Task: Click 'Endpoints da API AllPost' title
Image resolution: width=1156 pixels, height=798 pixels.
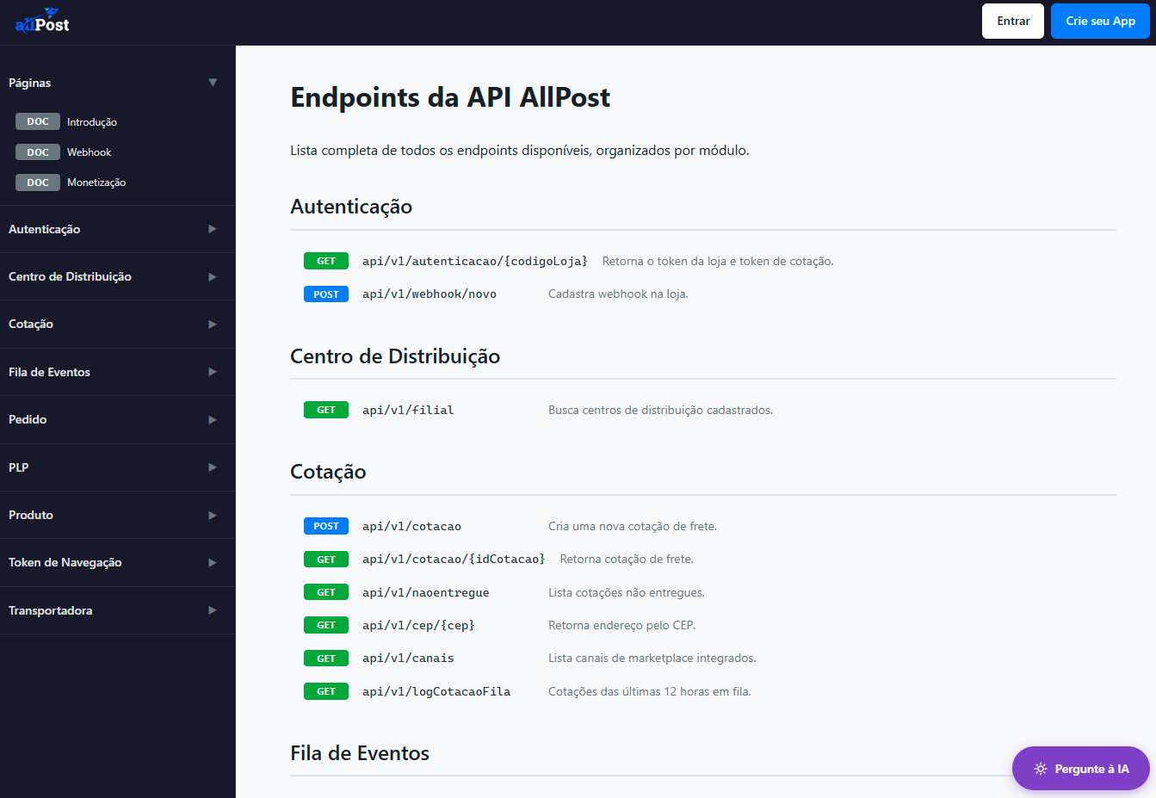Action: pyautogui.click(x=450, y=97)
